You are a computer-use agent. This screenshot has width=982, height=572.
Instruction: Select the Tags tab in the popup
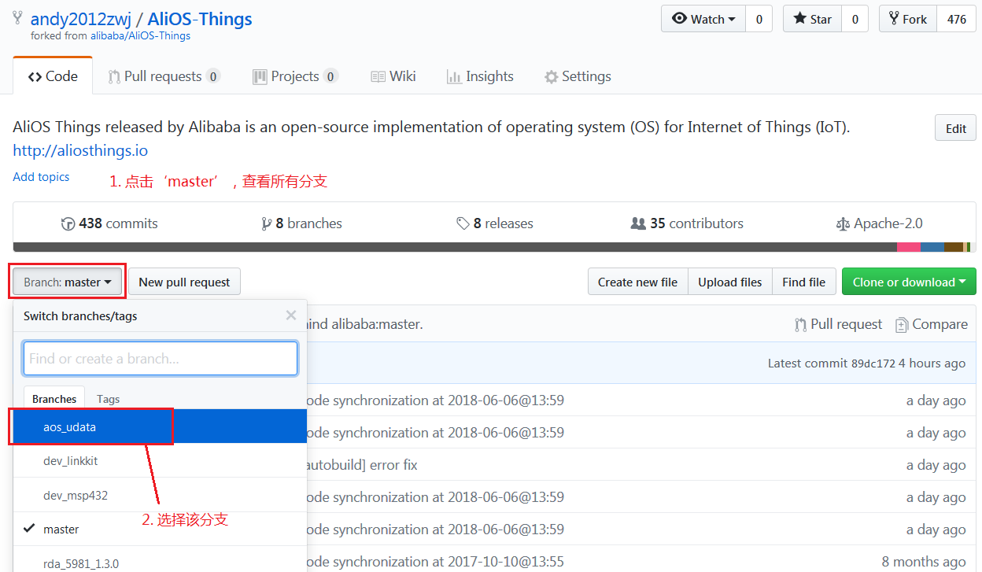click(x=108, y=399)
